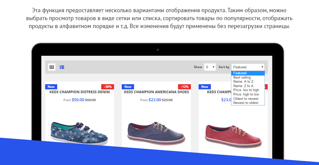The image size is (319, 165).
Task: Sort by Price: high to low
Action: [x=248, y=94]
